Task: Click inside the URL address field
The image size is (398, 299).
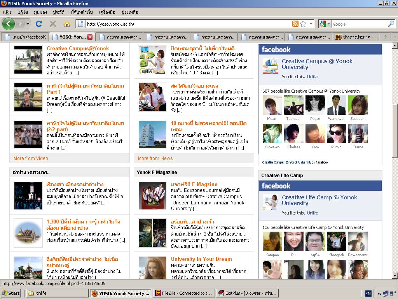Action: pos(187,24)
